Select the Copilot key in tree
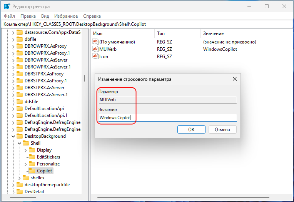 tap(44, 171)
